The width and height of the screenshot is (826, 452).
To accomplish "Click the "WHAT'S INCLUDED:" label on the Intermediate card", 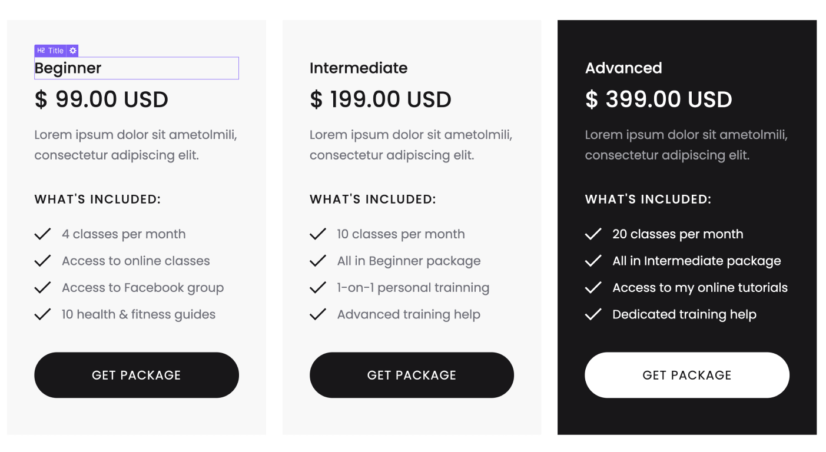I will click(x=373, y=199).
